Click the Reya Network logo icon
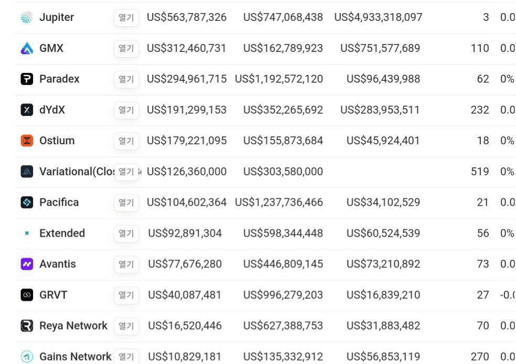The image size is (516, 364). 27,326
